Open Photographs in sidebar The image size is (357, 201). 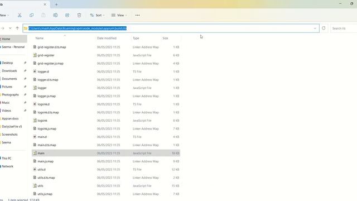tap(10, 94)
